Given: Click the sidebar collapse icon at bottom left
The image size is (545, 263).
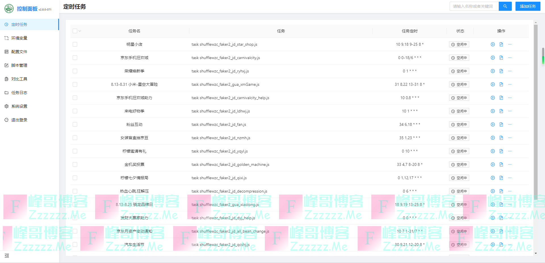Looking at the screenshot, I should (7, 256).
